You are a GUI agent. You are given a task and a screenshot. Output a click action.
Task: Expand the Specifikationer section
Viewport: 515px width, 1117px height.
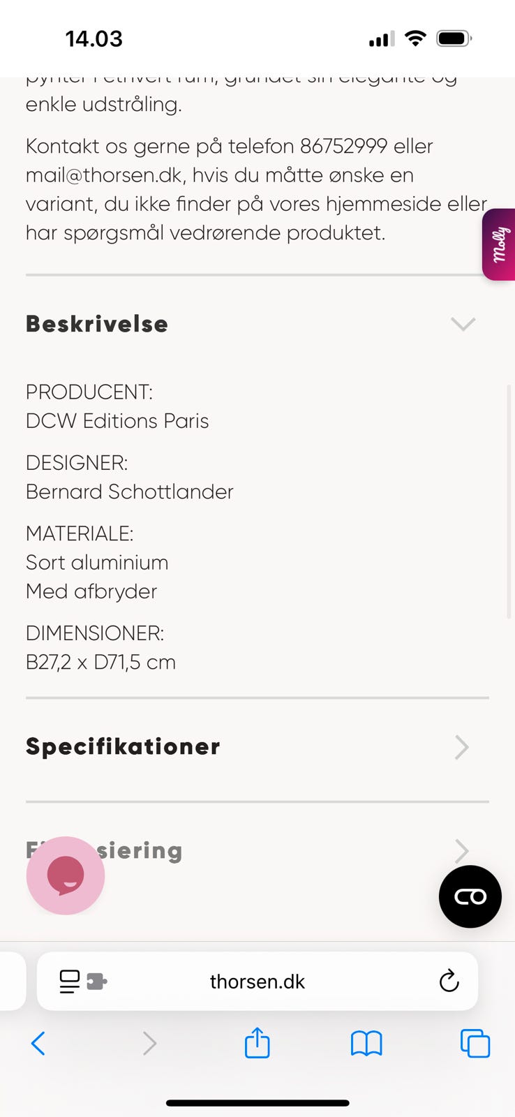point(461,747)
